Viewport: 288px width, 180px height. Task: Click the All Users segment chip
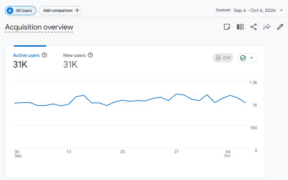(21, 11)
